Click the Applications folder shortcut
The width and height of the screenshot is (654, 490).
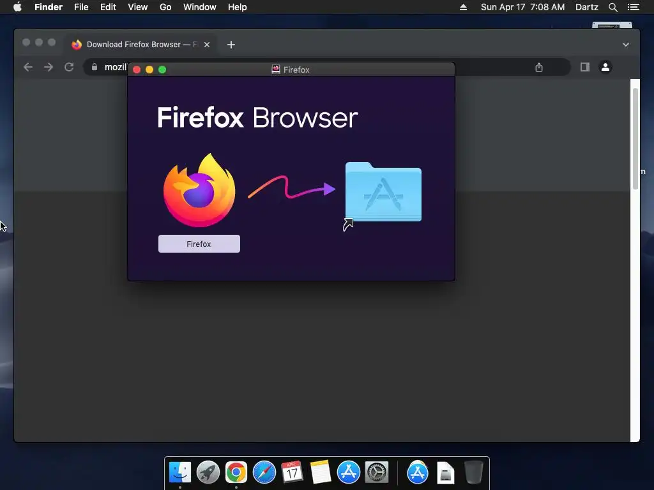383,193
